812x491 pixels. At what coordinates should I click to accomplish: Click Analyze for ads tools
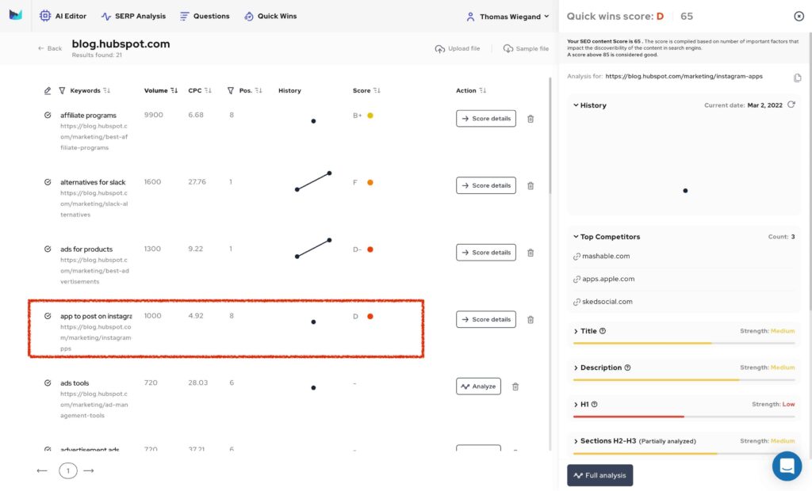click(x=478, y=386)
